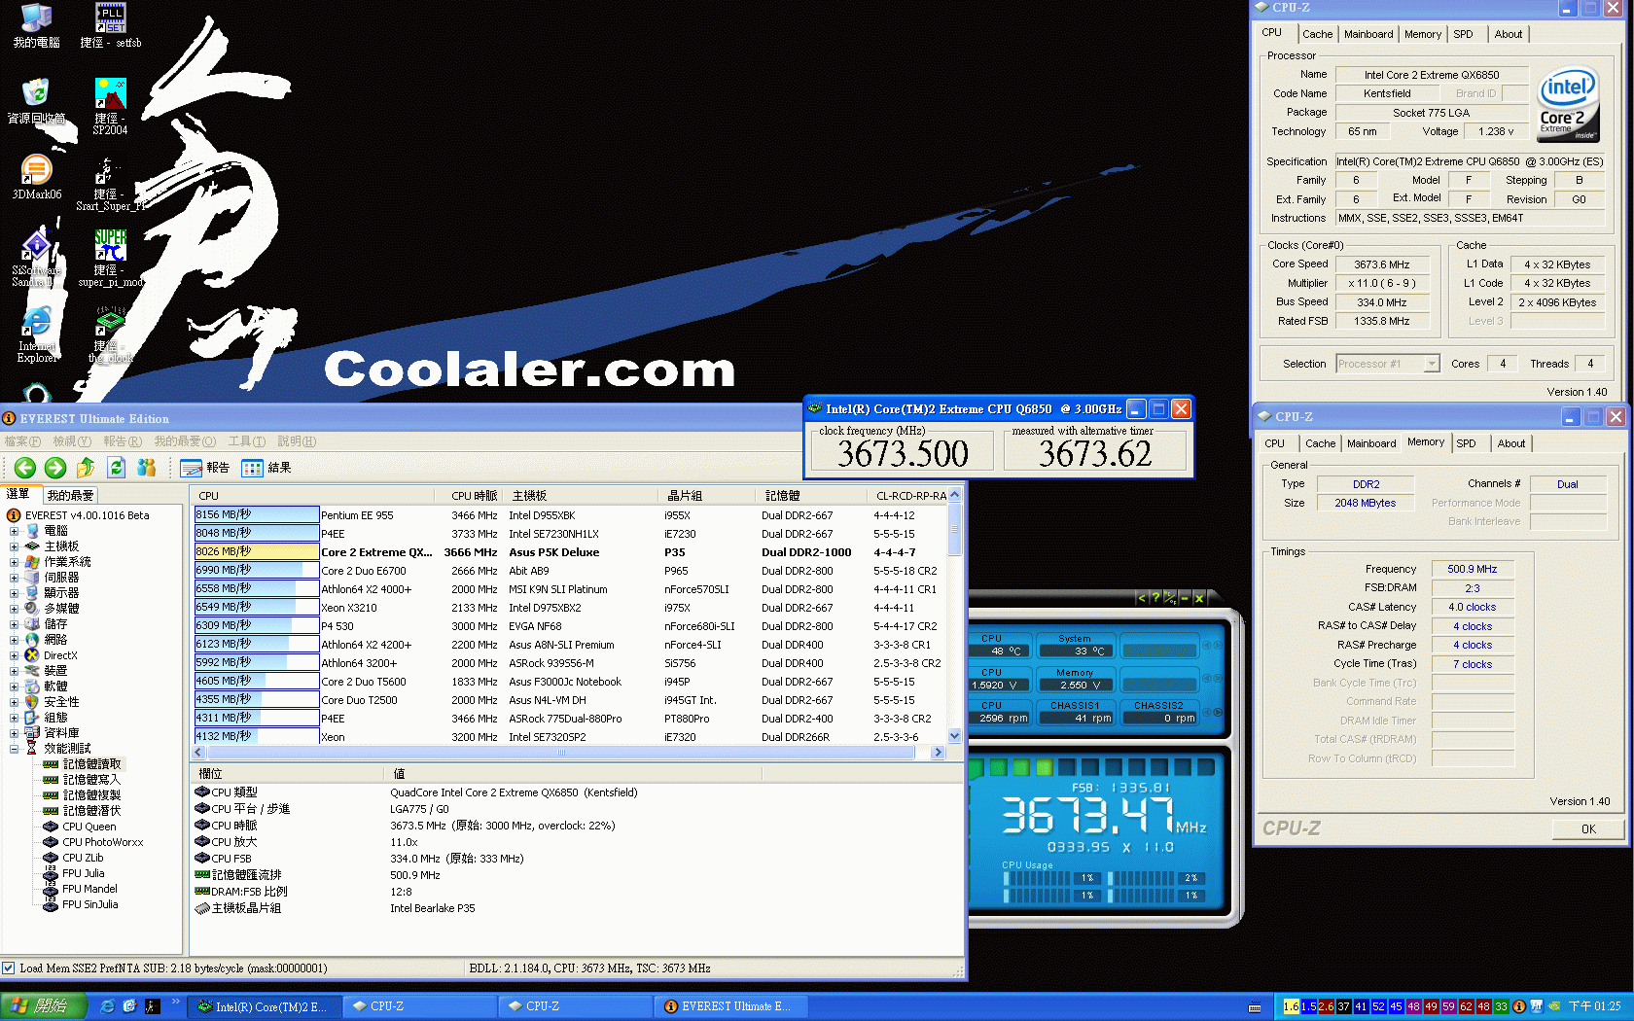Select the setfsb shortcut desktop icon
This screenshot has height=1021, width=1634.
(x=111, y=26)
